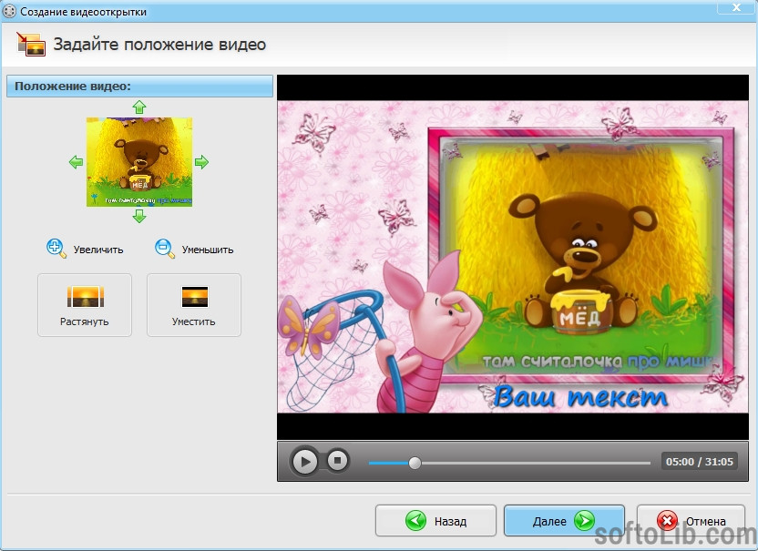The width and height of the screenshot is (758, 551).
Task: Click the Уместить fit button
Action: (x=194, y=305)
